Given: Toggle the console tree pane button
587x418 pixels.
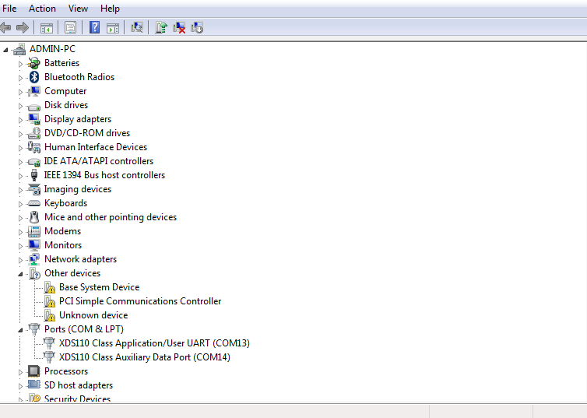Looking at the screenshot, I should click(x=47, y=28).
